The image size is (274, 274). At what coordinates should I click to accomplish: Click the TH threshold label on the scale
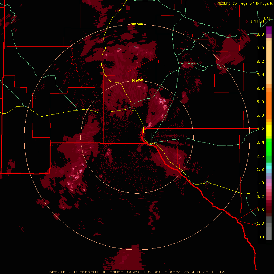(x=262, y=237)
